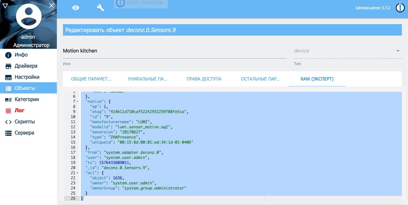Open the Инфо menu entry

[28, 55]
